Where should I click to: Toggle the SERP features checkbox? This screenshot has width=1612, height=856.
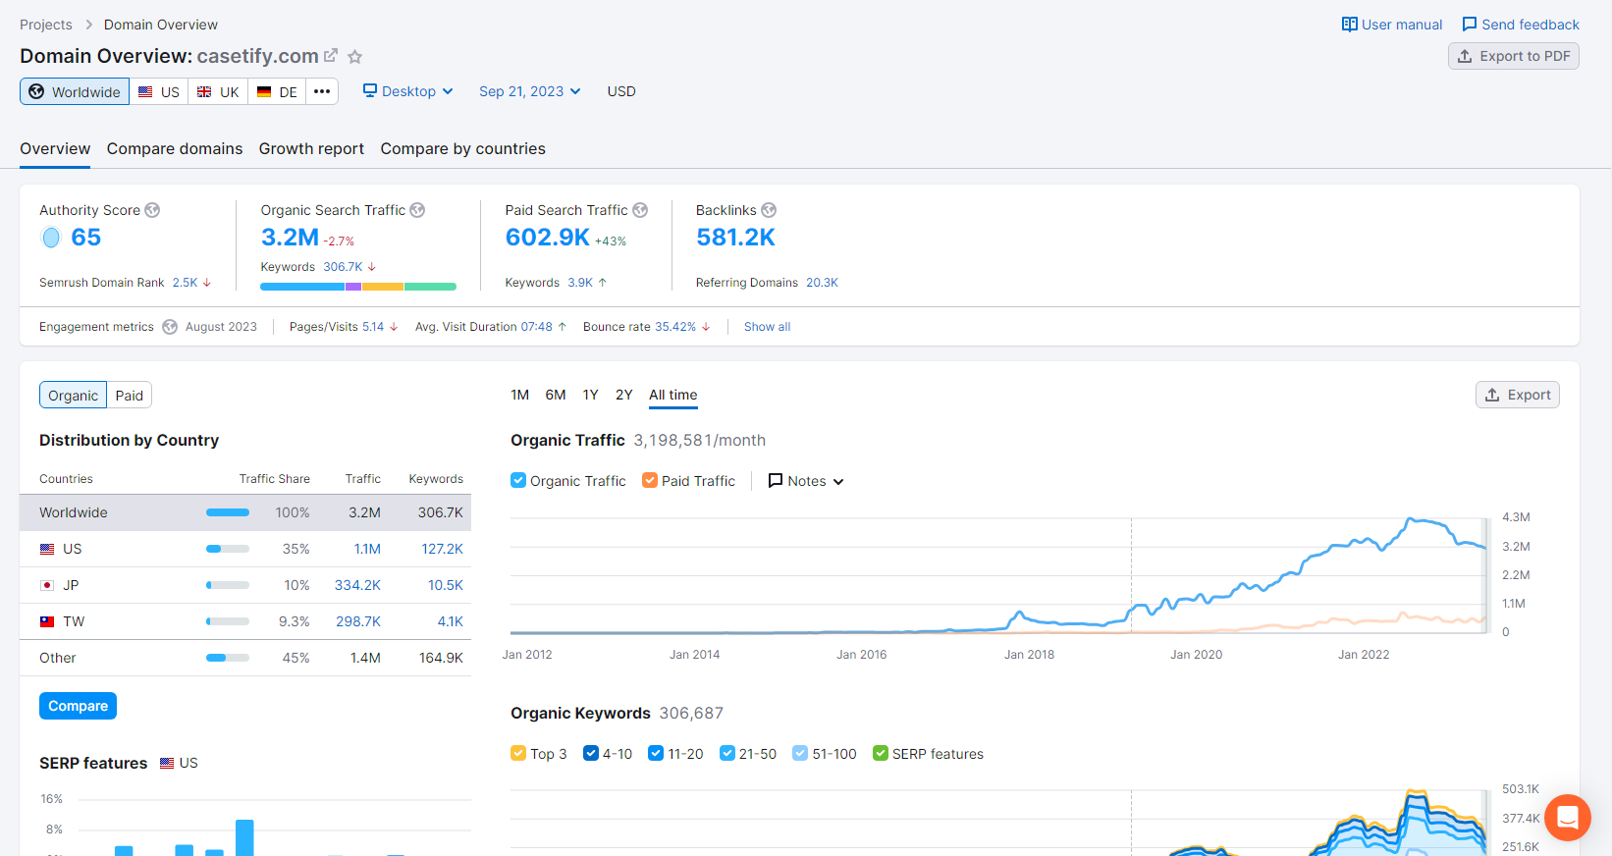tap(881, 754)
